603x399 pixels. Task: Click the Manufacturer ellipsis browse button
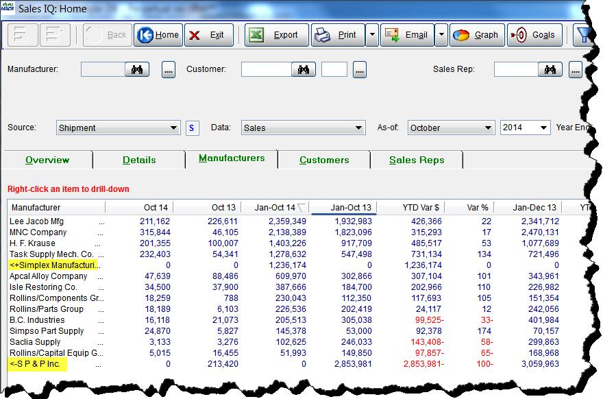[168, 70]
